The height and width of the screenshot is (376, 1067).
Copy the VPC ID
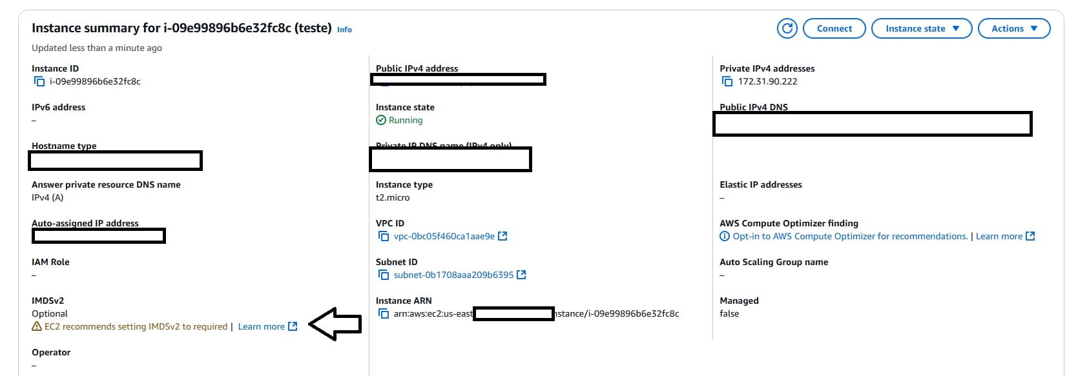384,236
